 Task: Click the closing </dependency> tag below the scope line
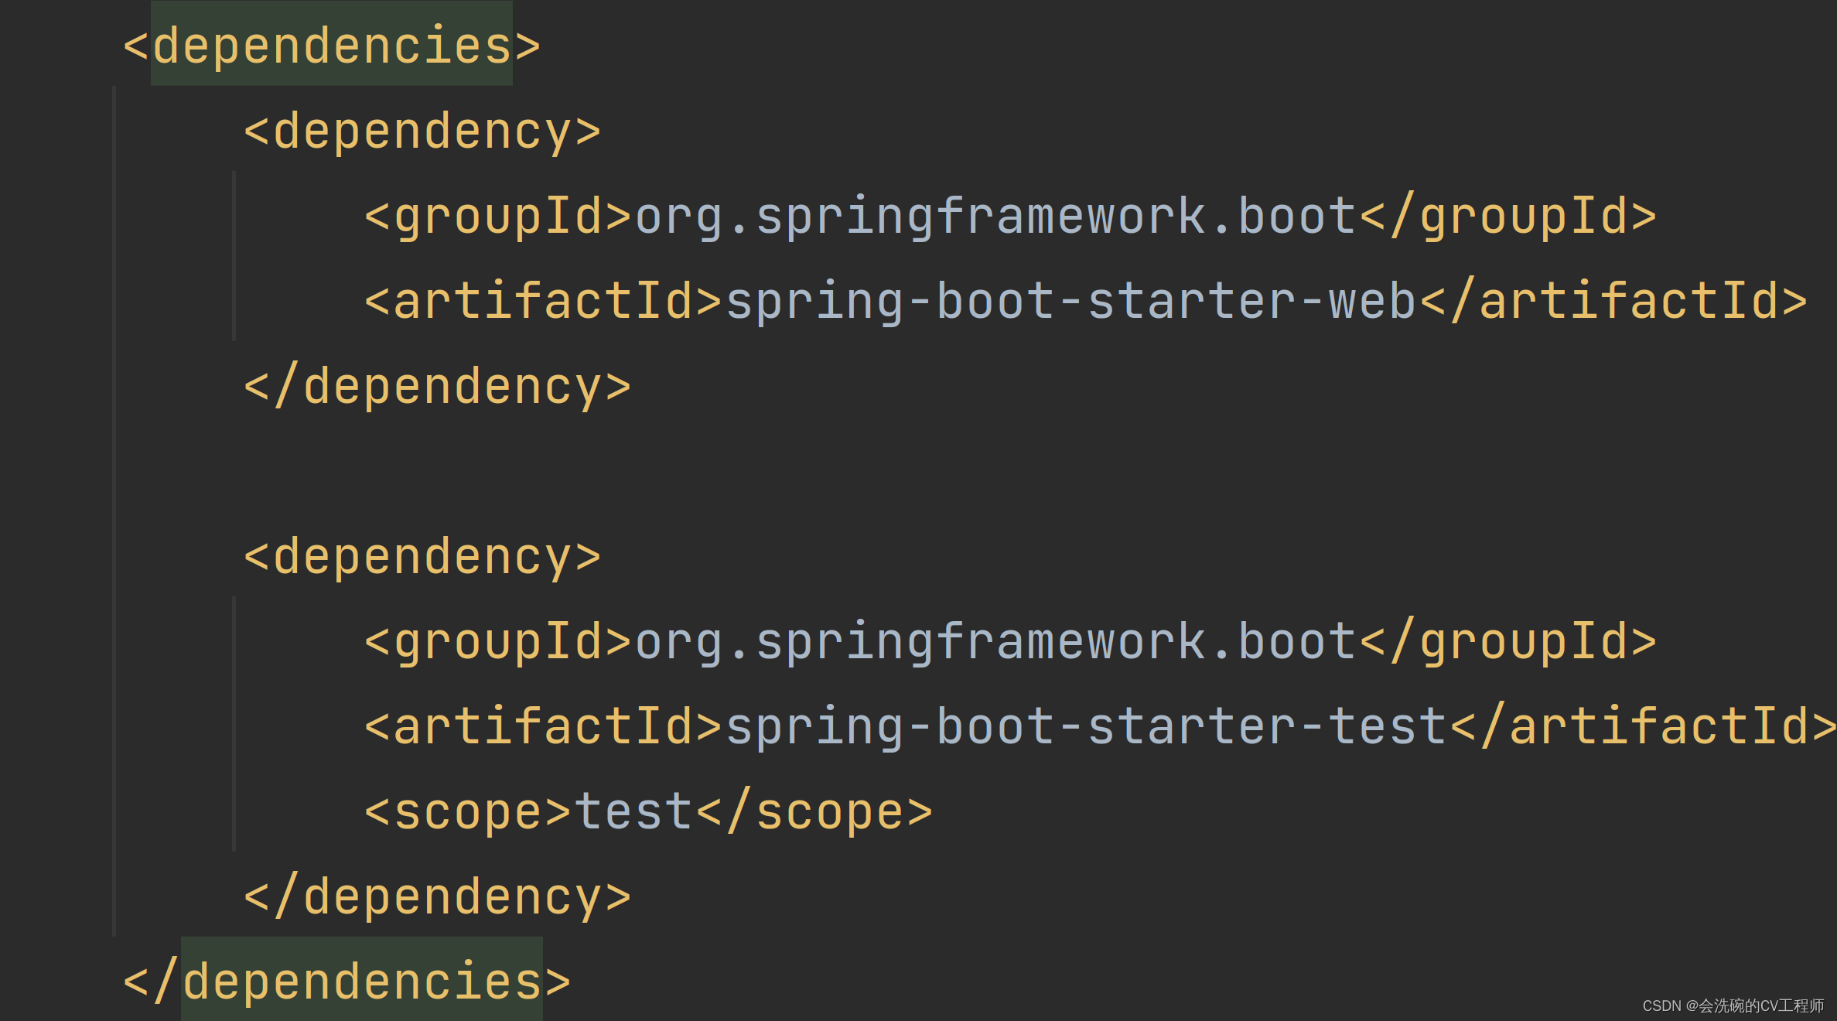coord(438,896)
